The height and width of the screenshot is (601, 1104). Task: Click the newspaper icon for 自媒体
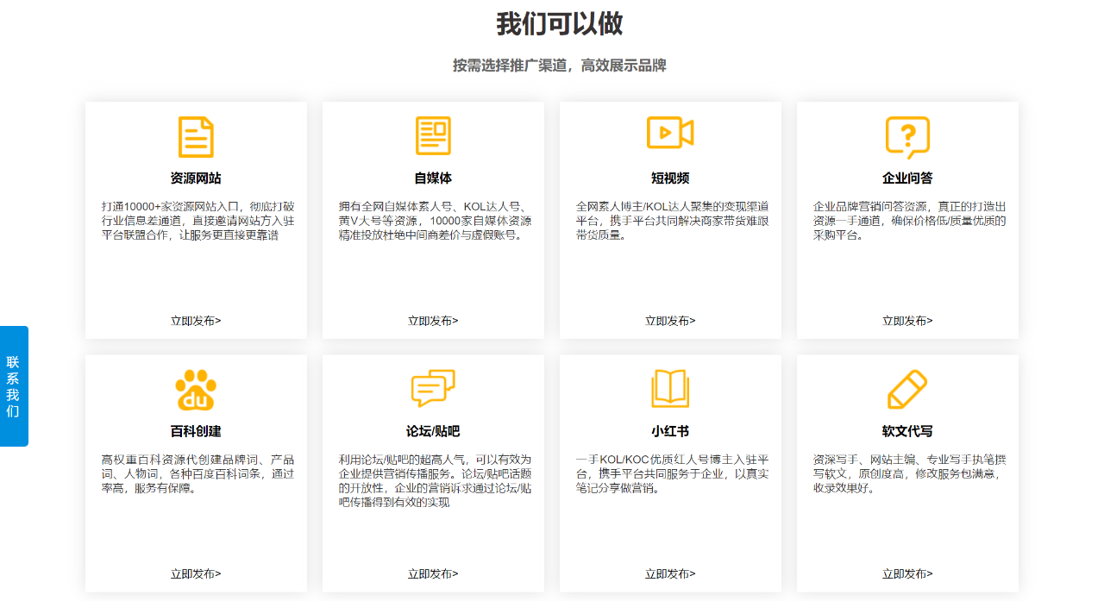(433, 136)
